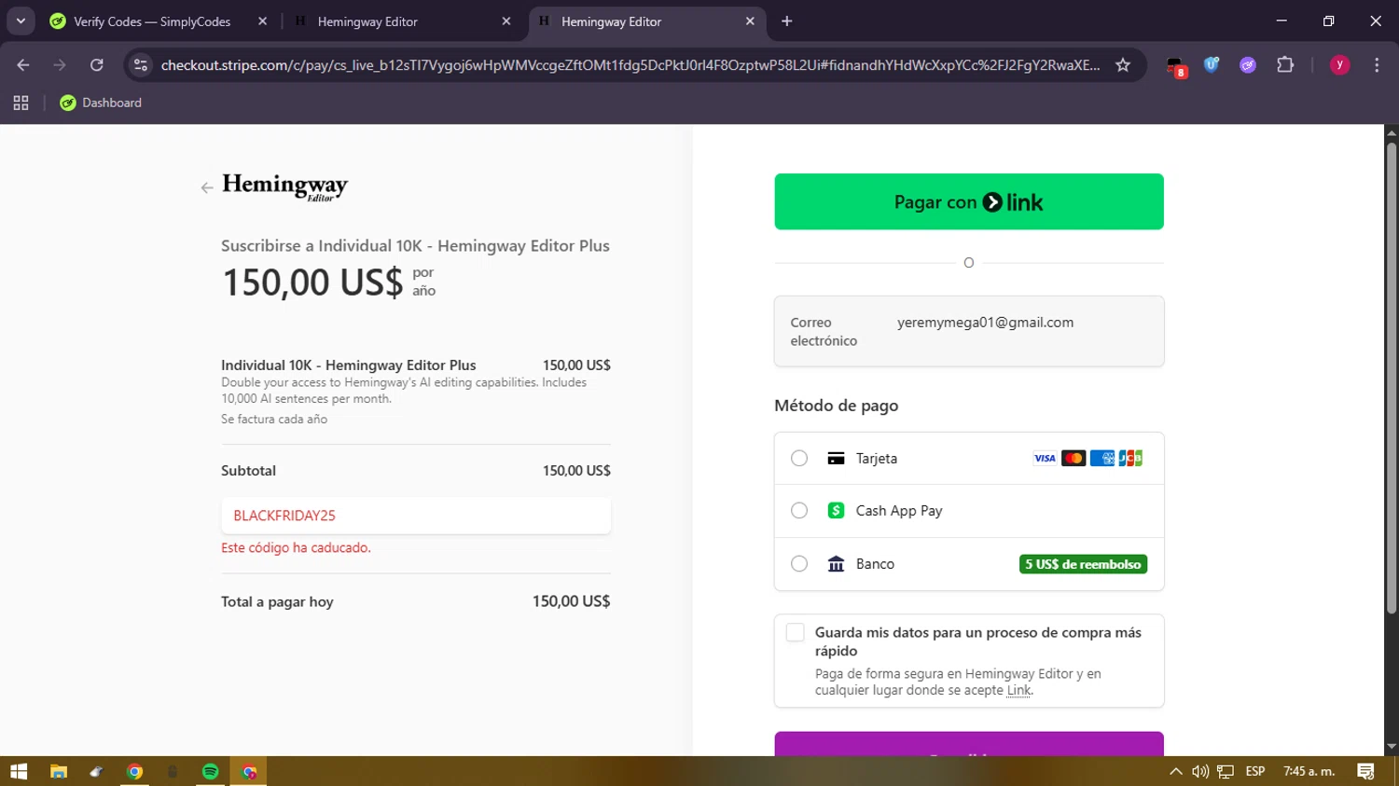Screen dimensions: 1399x786
Task: Click the Google Chrome taskbar icon
Action: click(x=134, y=771)
